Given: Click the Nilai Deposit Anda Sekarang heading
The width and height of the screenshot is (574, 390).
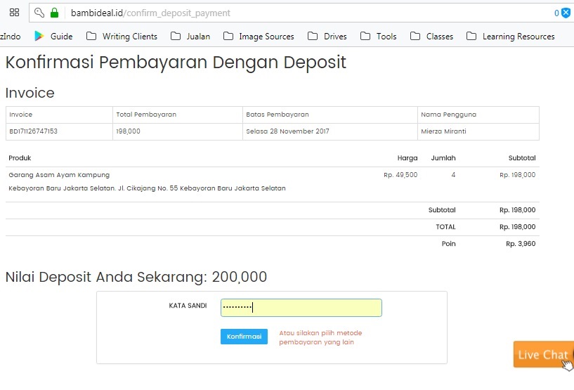Looking at the screenshot, I should tap(136, 277).
